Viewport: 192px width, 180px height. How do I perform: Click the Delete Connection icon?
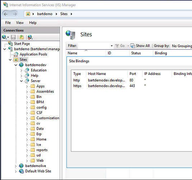click(x=30, y=37)
